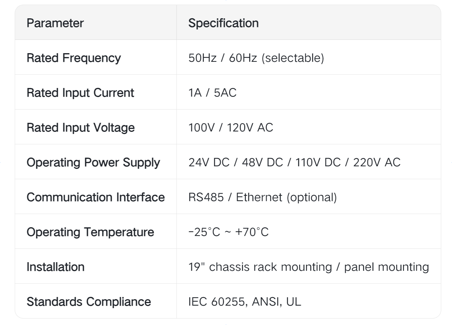Click the -25°C ~ +70°C value

[x=228, y=232]
